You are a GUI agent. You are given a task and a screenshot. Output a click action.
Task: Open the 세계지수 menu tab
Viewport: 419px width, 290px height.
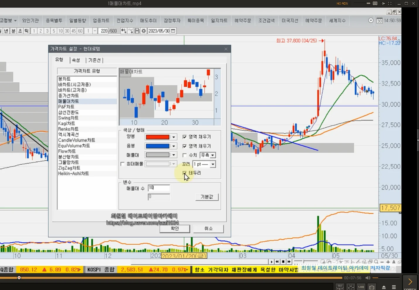coord(337,21)
